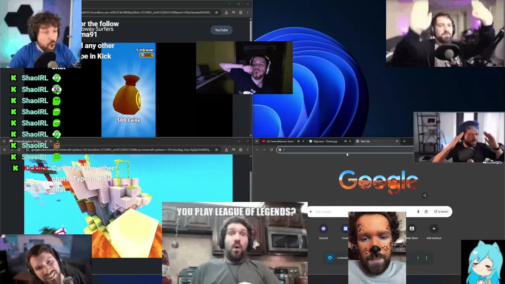Click the share icon below the Google doodle
The width and height of the screenshot is (505, 284).
[x=425, y=195]
